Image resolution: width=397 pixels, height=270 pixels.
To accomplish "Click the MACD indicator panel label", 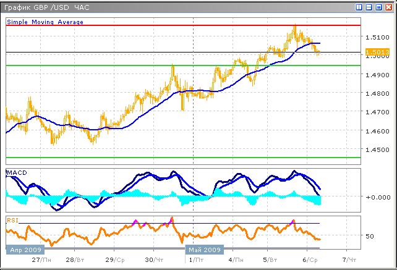I will [16, 171].
